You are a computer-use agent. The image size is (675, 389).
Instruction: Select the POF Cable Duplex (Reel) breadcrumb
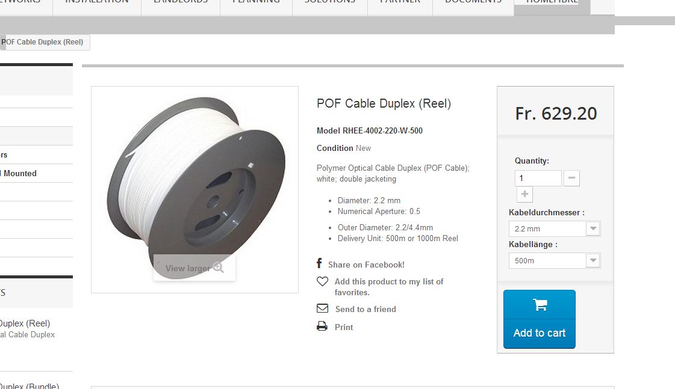[x=42, y=42]
